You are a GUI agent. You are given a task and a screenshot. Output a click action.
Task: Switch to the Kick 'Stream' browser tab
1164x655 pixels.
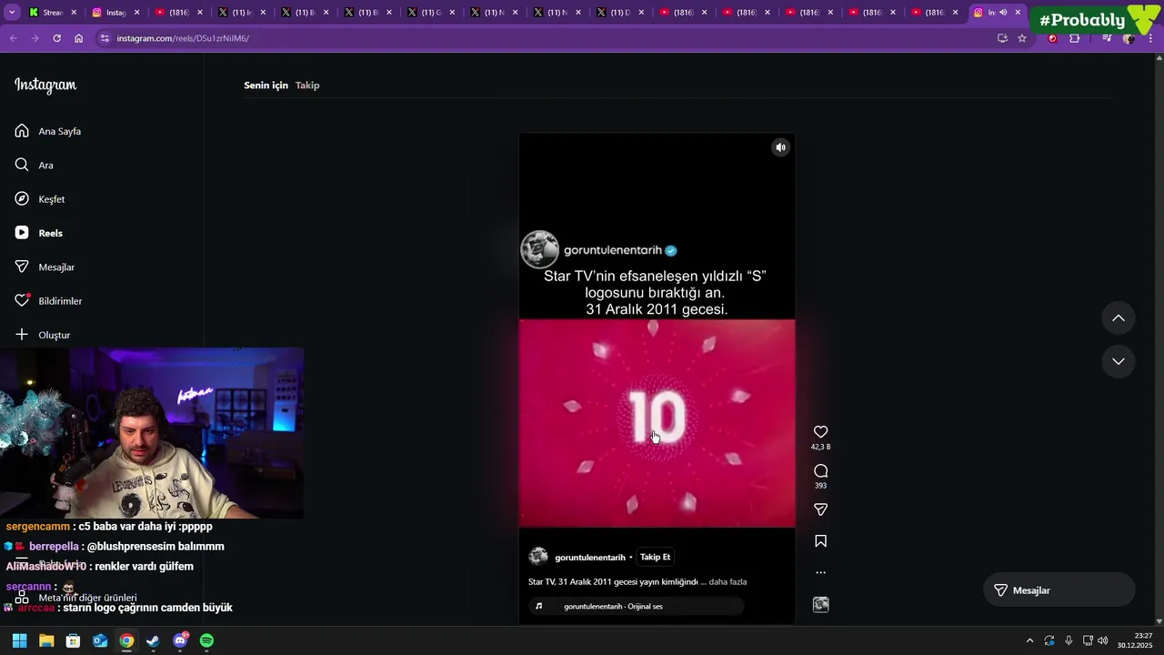pos(53,13)
